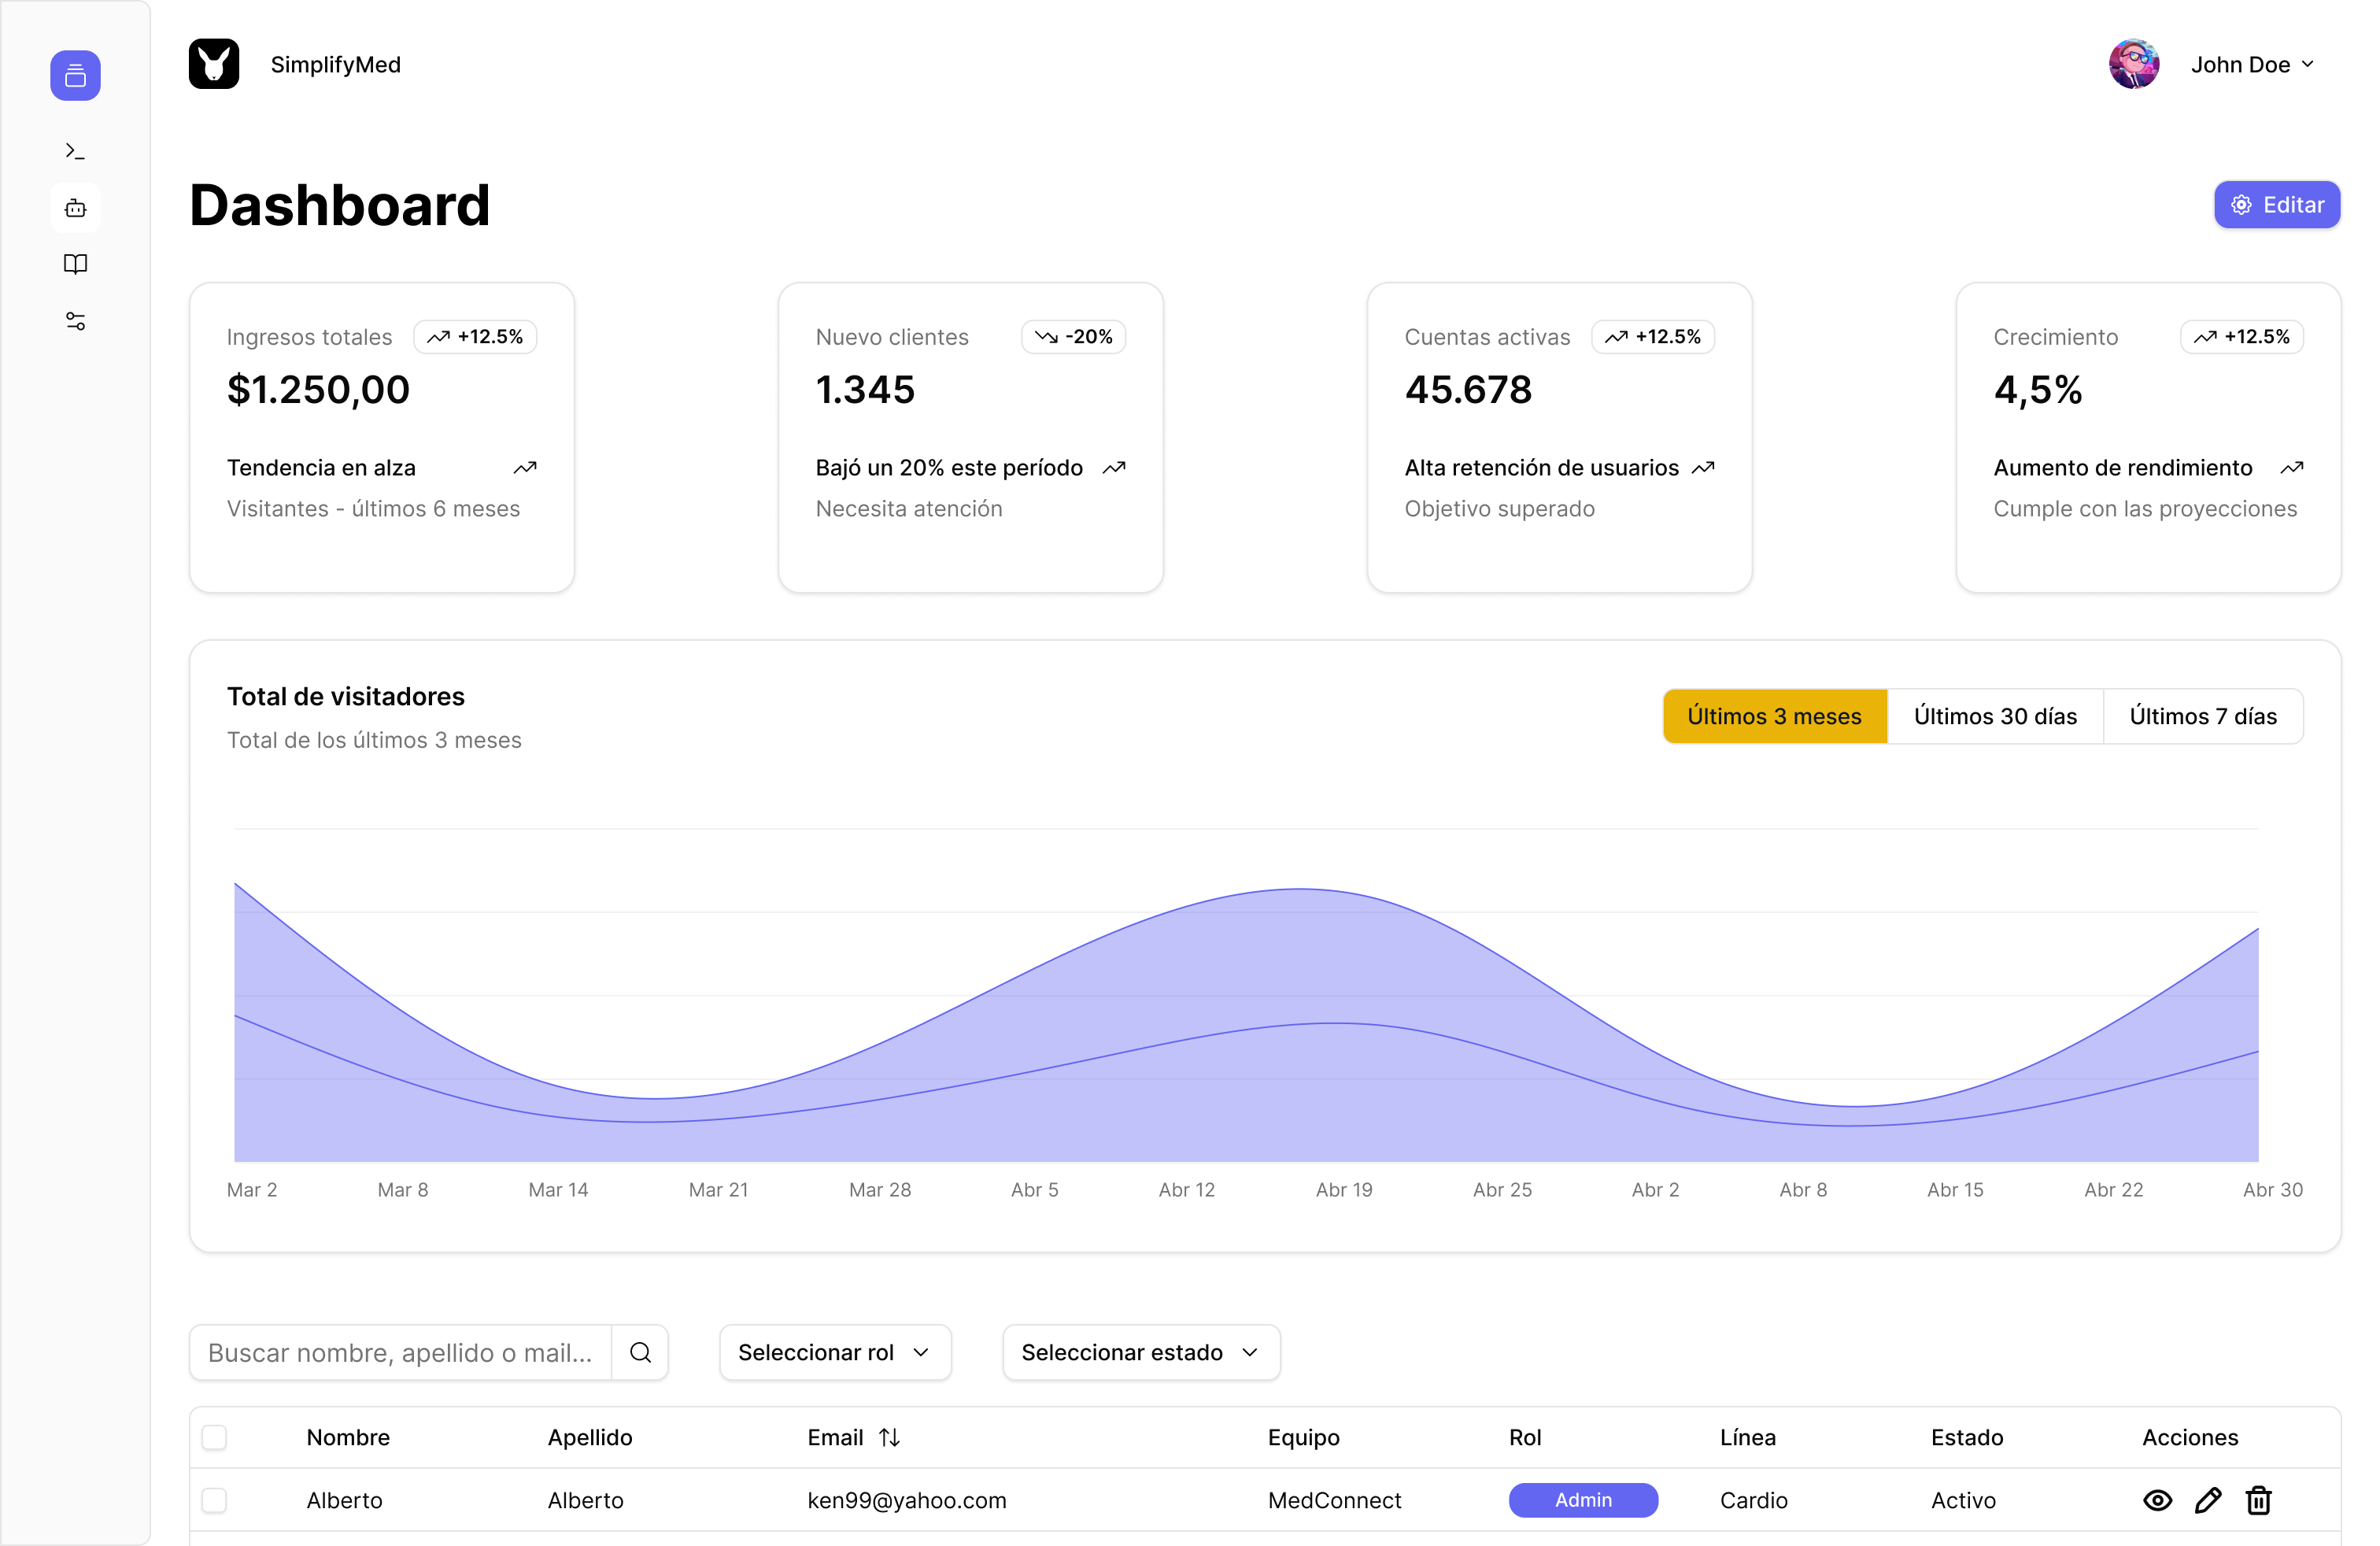
Task: Open the terminal icon in sidebar
Action: (x=75, y=150)
